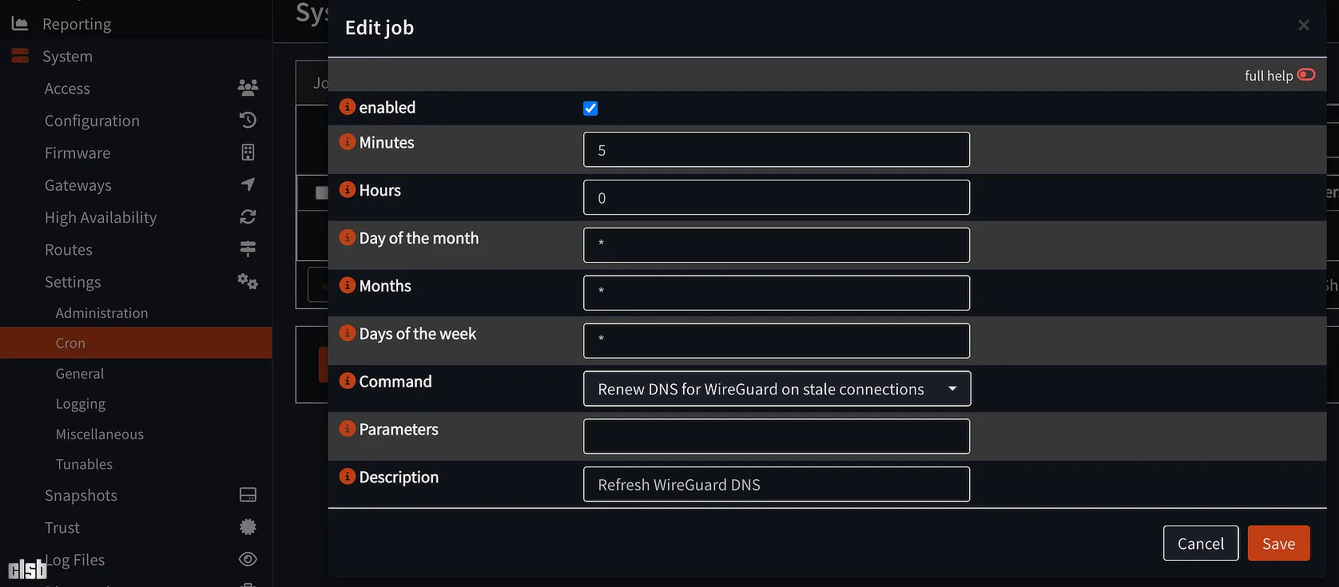
Task: Click the Snapshots drive icon
Action: point(248,495)
